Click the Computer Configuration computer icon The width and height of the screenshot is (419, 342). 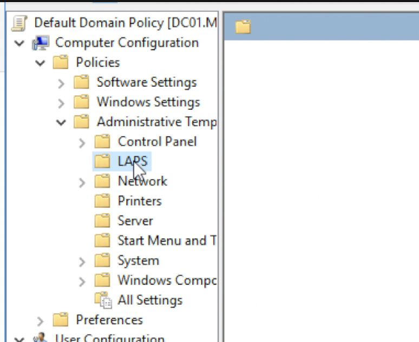40,43
